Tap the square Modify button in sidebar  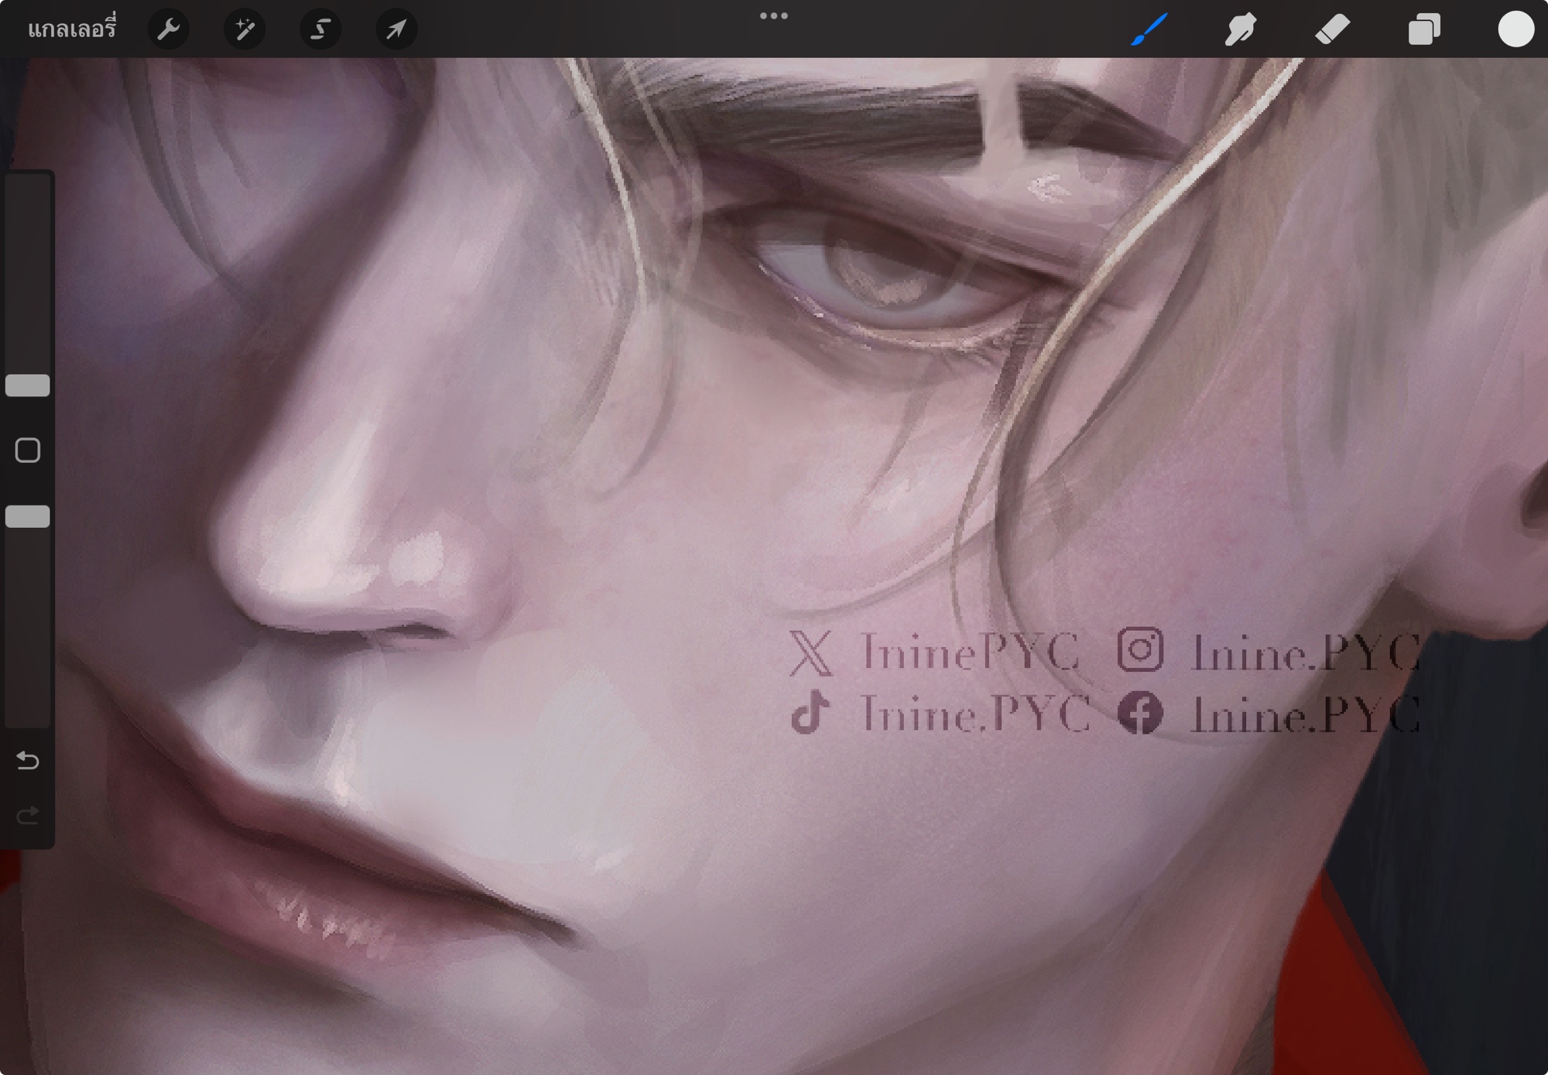click(x=28, y=450)
